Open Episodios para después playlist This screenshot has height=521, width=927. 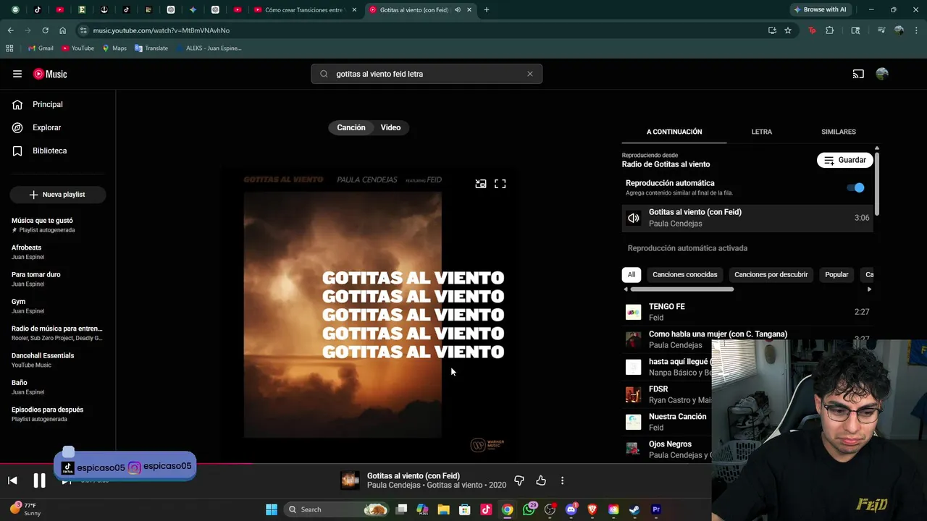click(x=58, y=414)
